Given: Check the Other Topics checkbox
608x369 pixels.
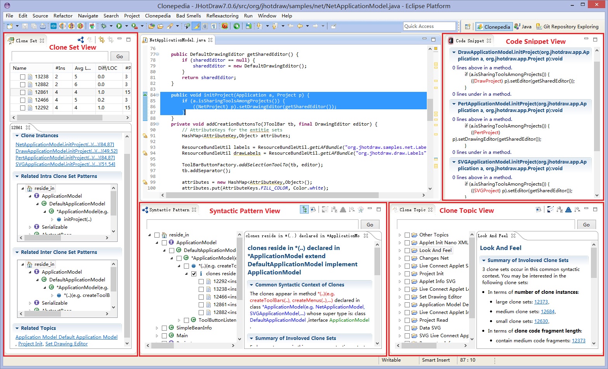Looking at the screenshot, I should (407, 235).
